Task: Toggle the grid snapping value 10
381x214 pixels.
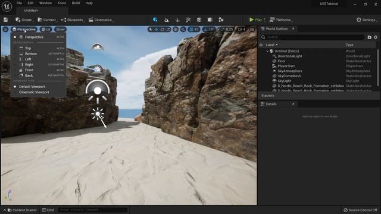Action: click(x=194, y=29)
